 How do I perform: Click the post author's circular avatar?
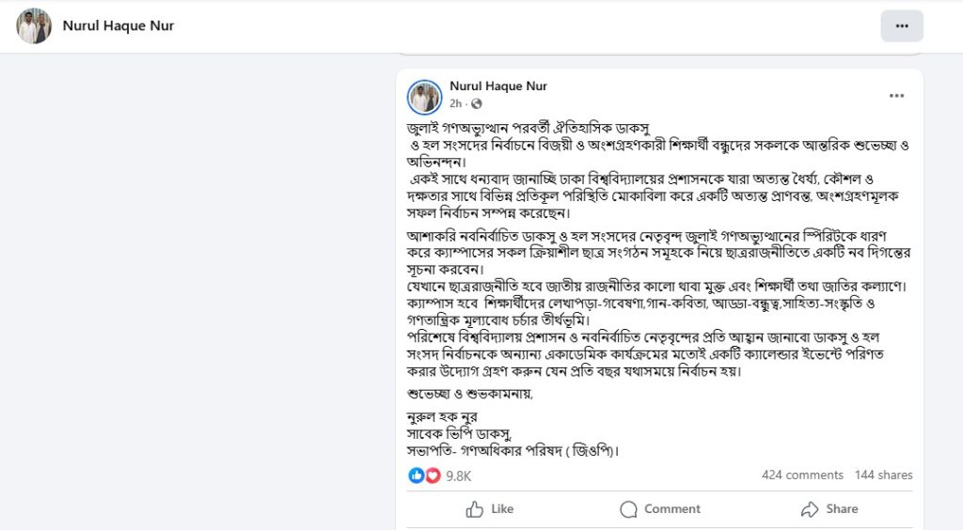(x=424, y=96)
